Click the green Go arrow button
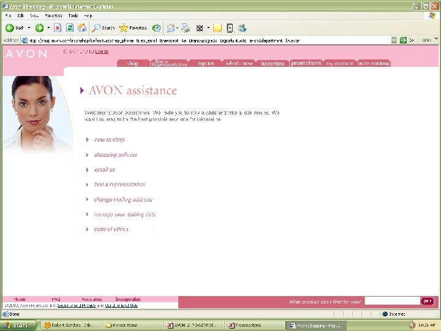The width and height of the screenshot is (441, 331). coord(403,40)
